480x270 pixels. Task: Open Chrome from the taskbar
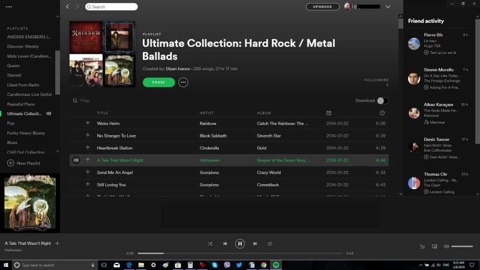pos(263,265)
